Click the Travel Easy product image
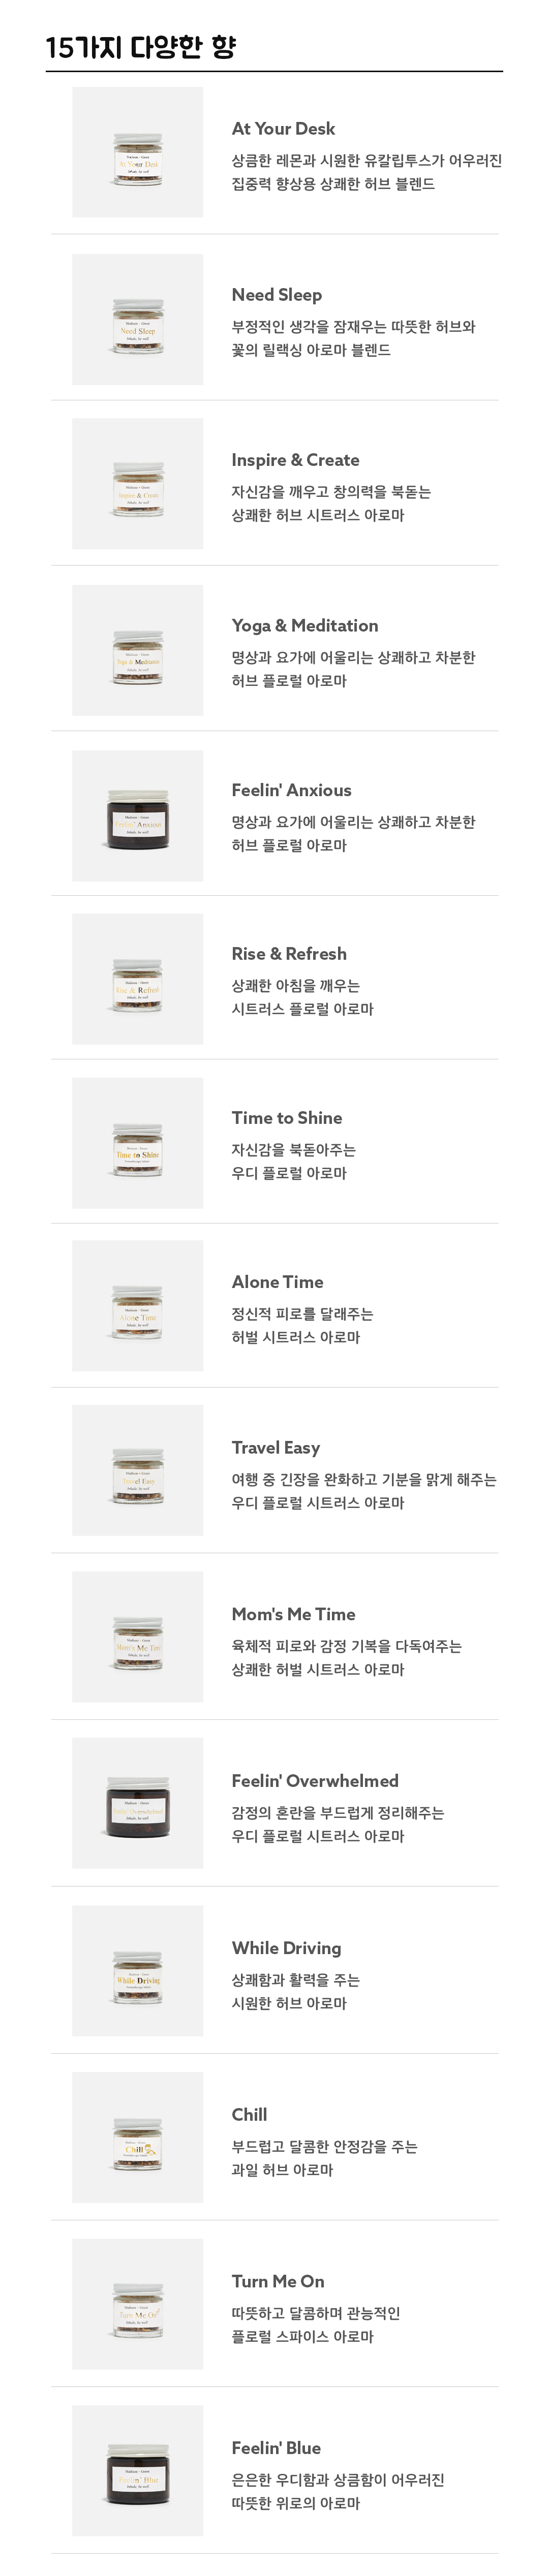Screen dimensions: 549x2576 tap(137, 1471)
